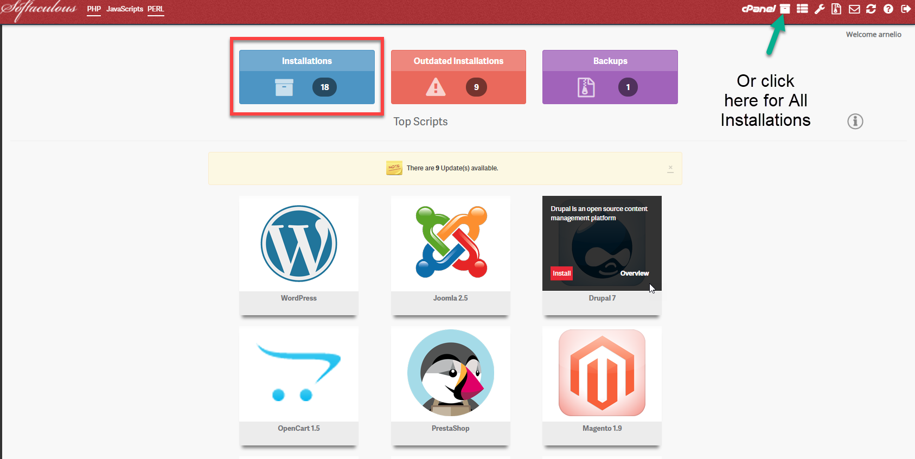This screenshot has width=915, height=459.
Task: Click the archive box icon in Installations panel
Action: (x=284, y=87)
